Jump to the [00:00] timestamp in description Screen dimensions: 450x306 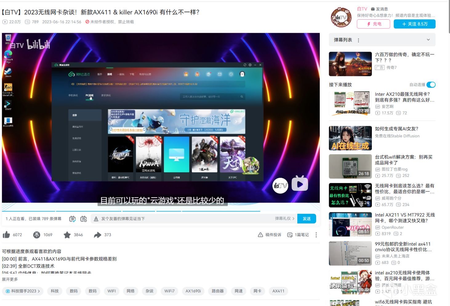[x=9, y=259]
